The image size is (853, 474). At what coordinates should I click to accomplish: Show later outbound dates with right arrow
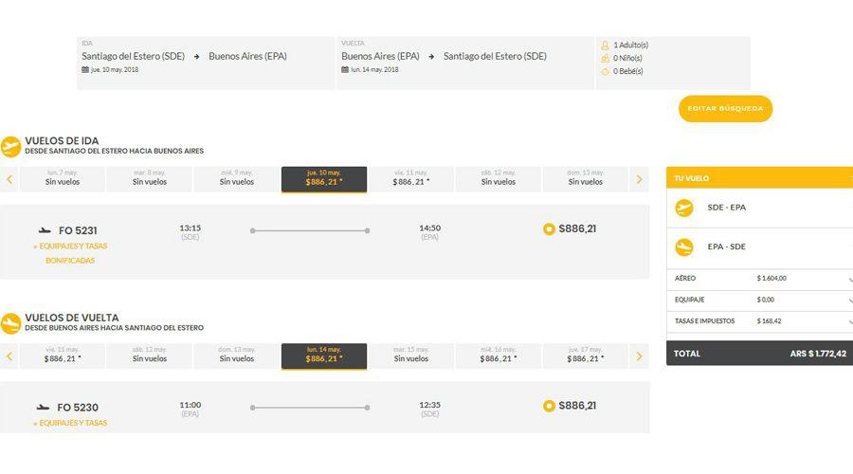click(x=639, y=179)
